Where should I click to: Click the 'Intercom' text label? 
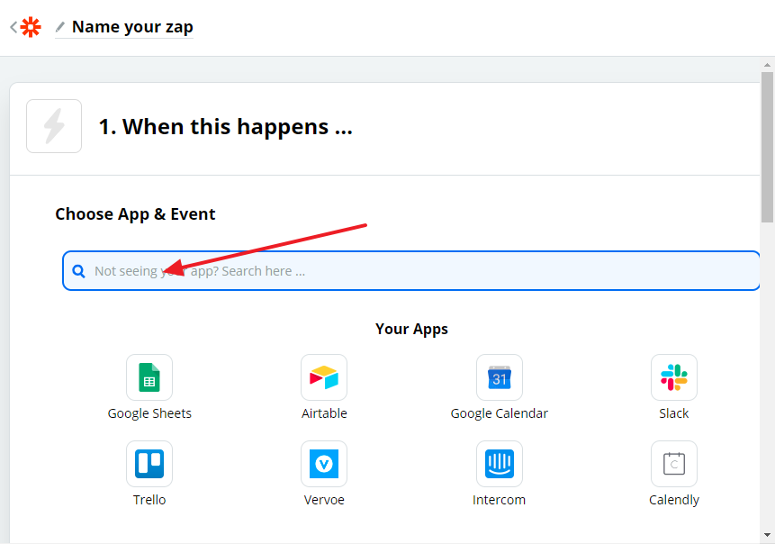tap(500, 500)
